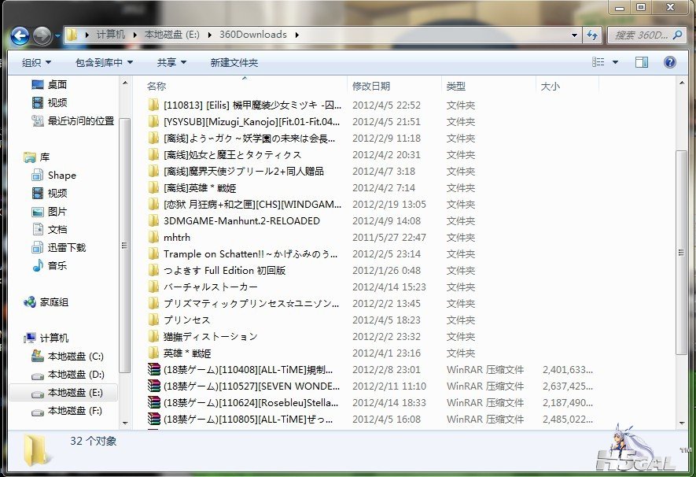The height and width of the screenshot is (477, 696).
Task: Toggle the preview pane icon
Action: click(642, 62)
